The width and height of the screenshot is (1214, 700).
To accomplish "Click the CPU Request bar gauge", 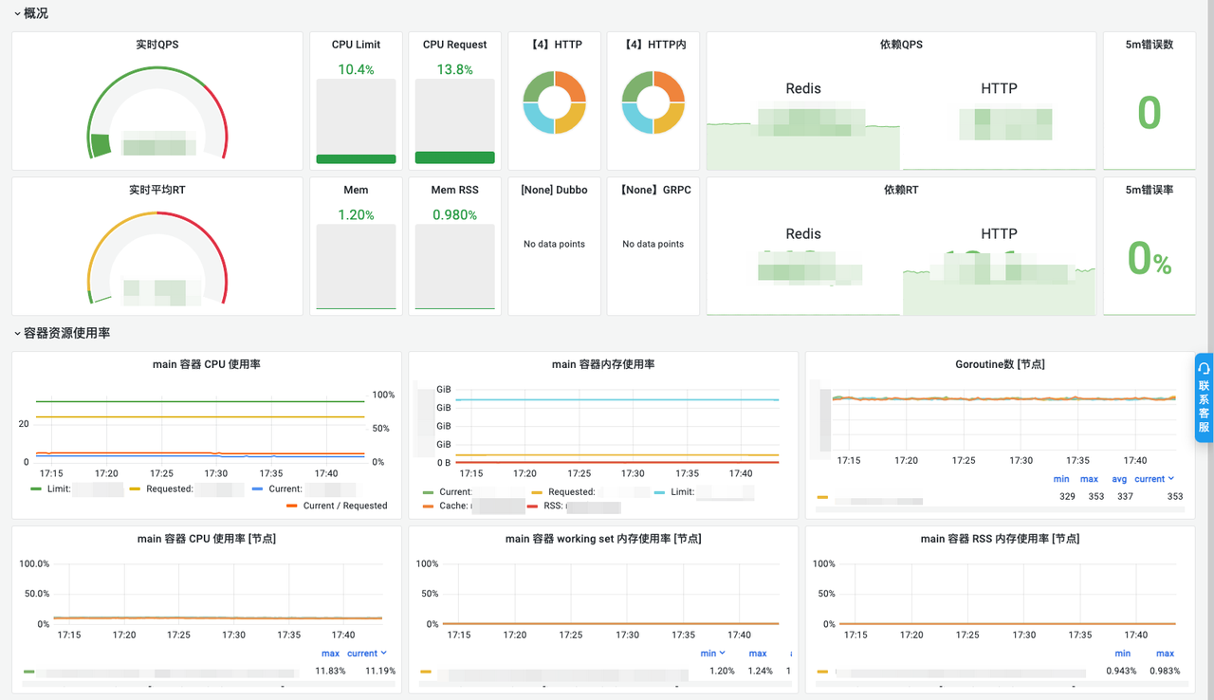I will [454, 121].
